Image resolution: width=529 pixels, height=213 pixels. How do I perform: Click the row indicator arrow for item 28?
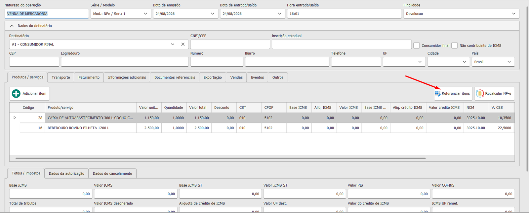(x=15, y=118)
